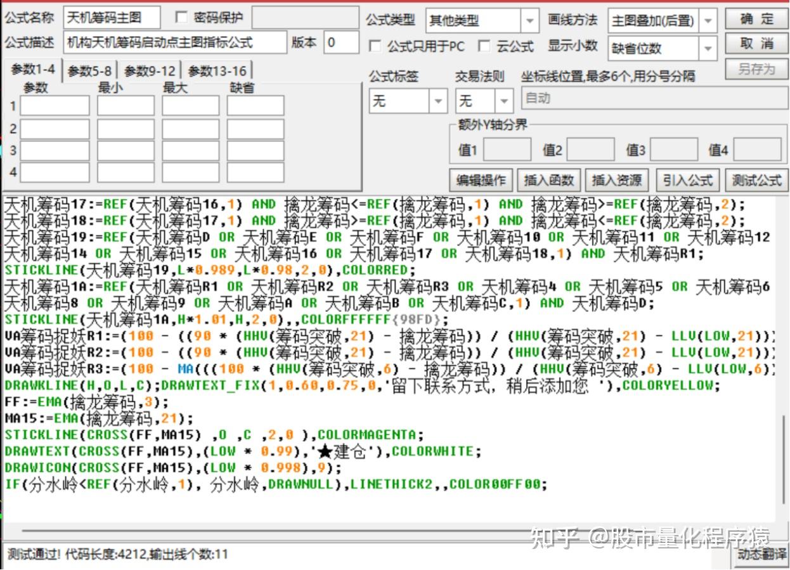The image size is (790, 570).
Task: Select the 参数13-16 tab
Action: 217,71
